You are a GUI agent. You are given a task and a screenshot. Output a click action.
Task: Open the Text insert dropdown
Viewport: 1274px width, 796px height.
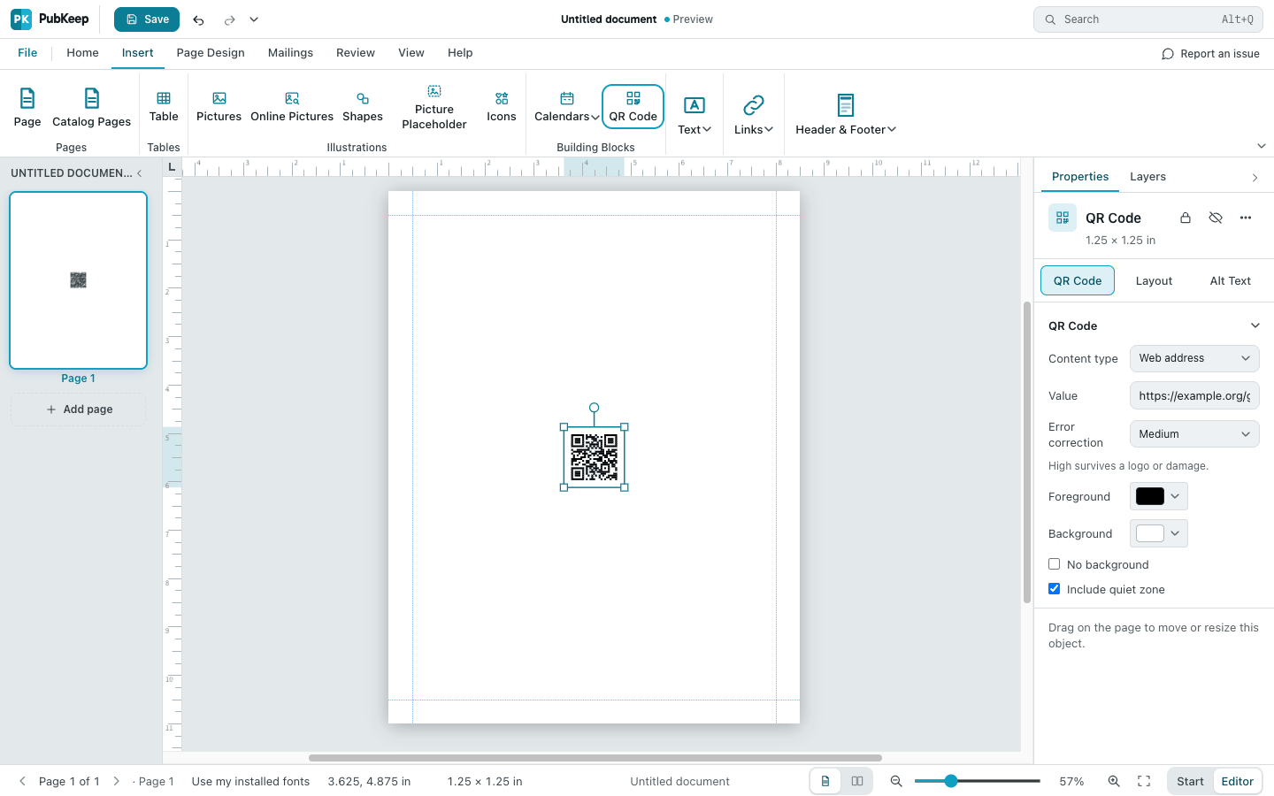[695, 114]
